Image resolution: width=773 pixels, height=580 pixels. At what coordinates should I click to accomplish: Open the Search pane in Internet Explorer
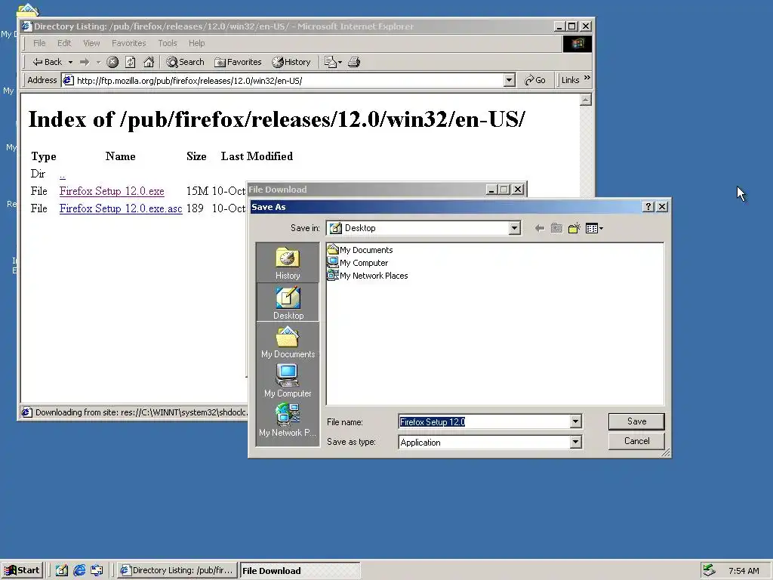(186, 62)
